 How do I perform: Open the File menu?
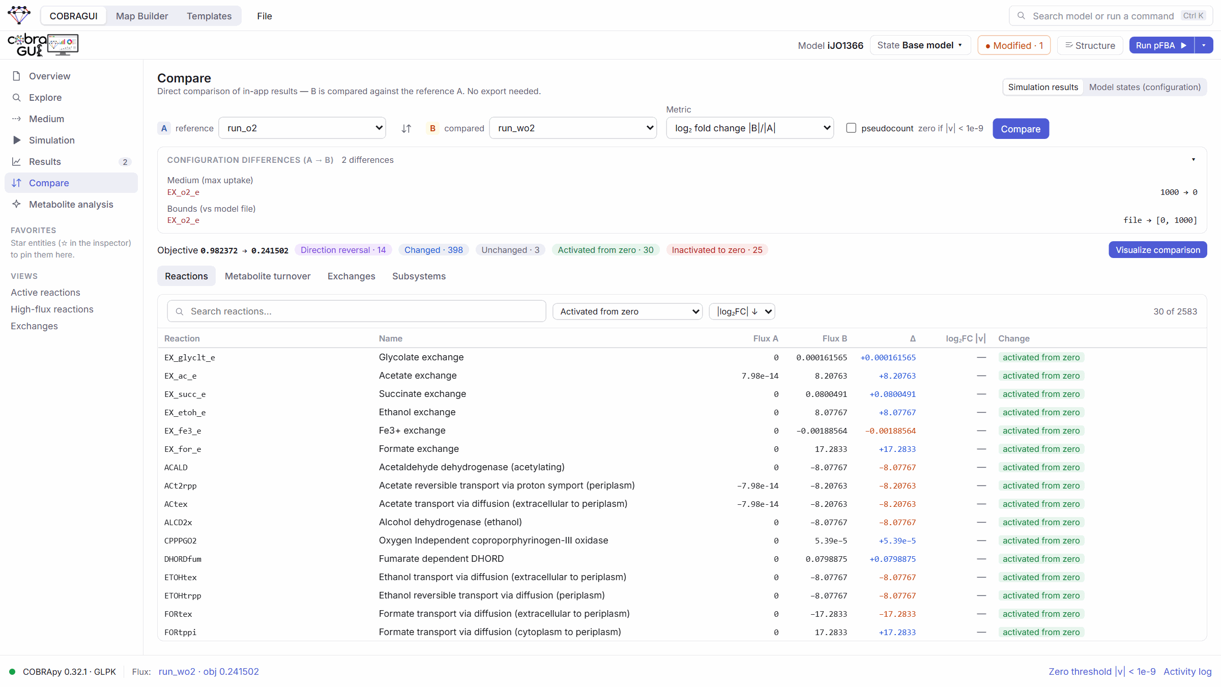265,16
